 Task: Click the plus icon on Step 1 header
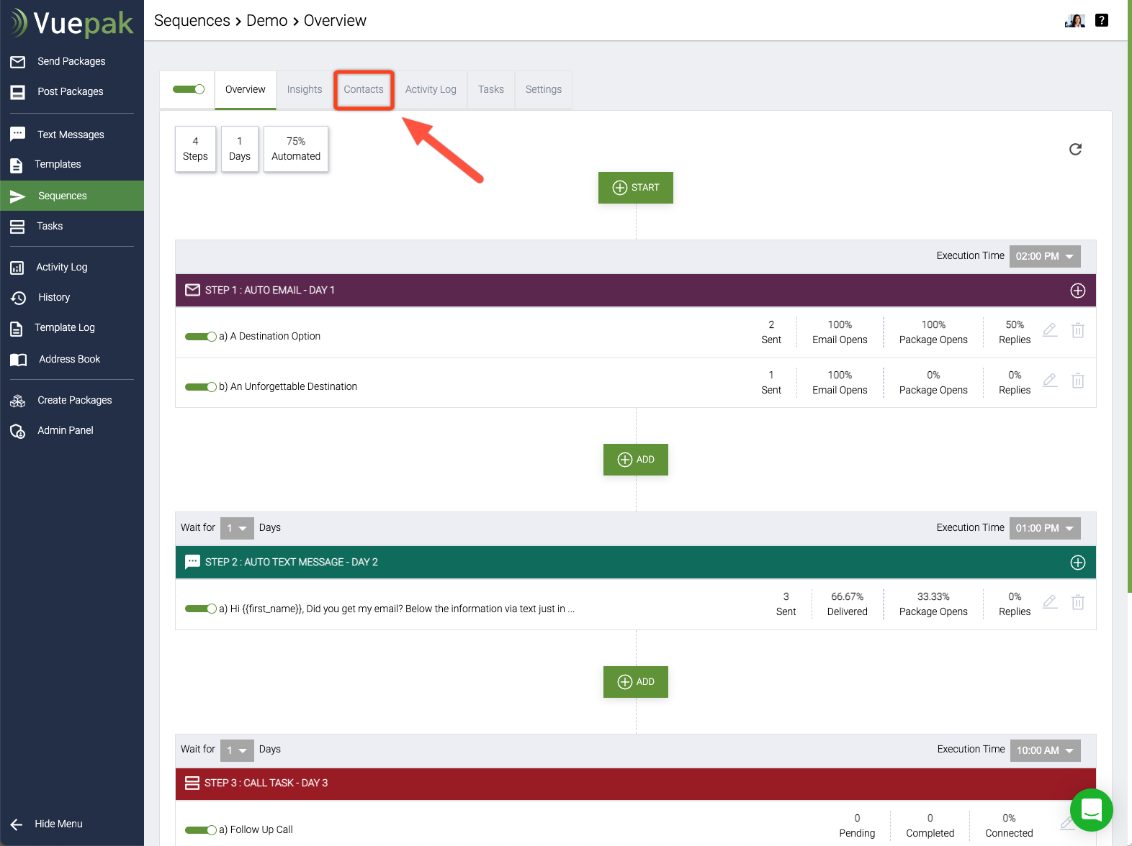tap(1077, 291)
